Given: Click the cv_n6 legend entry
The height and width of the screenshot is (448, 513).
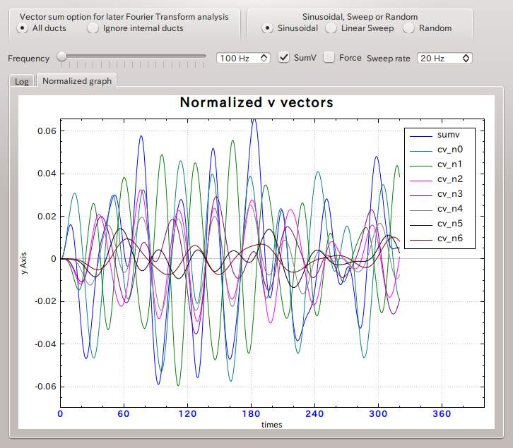Looking at the screenshot, I should (x=437, y=238).
